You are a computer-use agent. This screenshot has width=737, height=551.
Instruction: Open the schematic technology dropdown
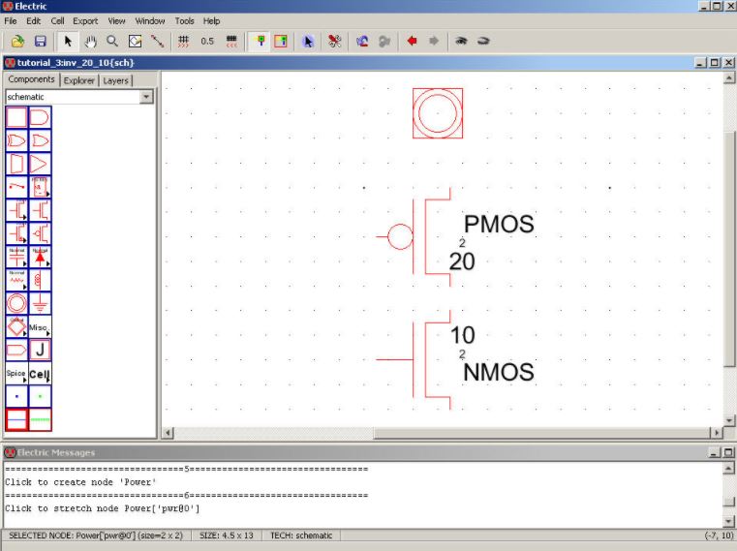(x=146, y=97)
